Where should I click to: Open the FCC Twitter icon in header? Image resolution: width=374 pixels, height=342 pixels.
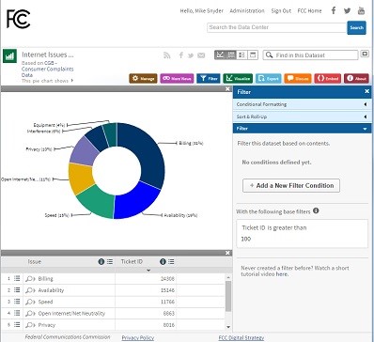[x=347, y=10]
